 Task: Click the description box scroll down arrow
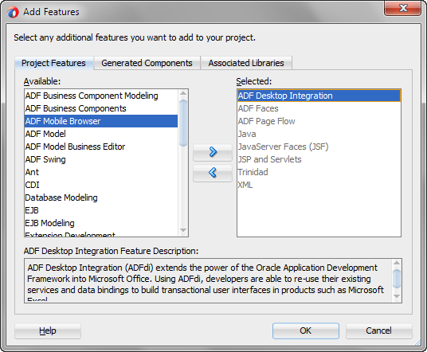pyautogui.click(x=397, y=296)
